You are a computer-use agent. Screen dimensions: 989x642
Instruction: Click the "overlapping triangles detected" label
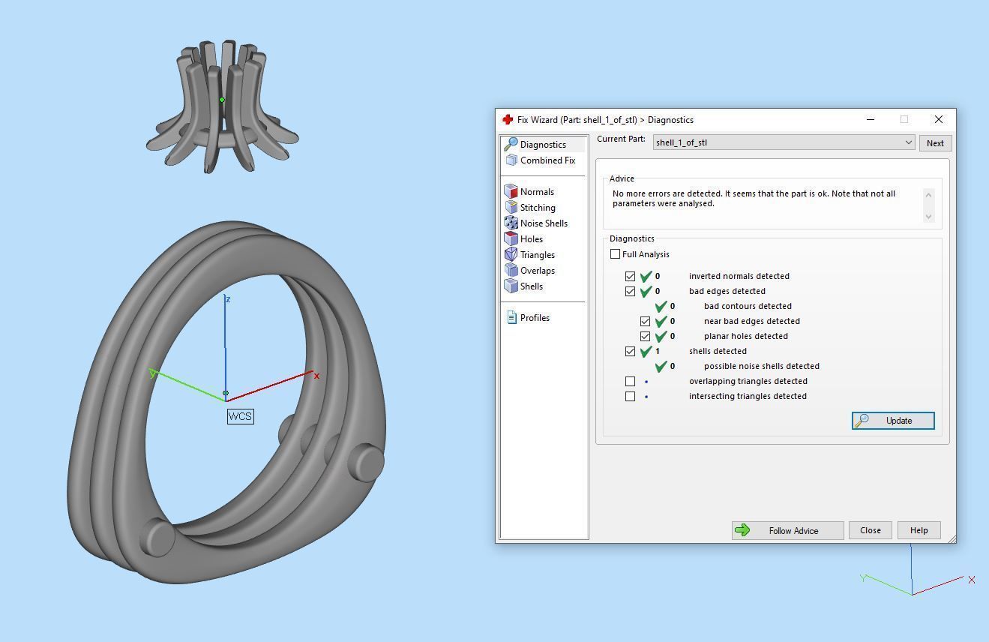(748, 381)
